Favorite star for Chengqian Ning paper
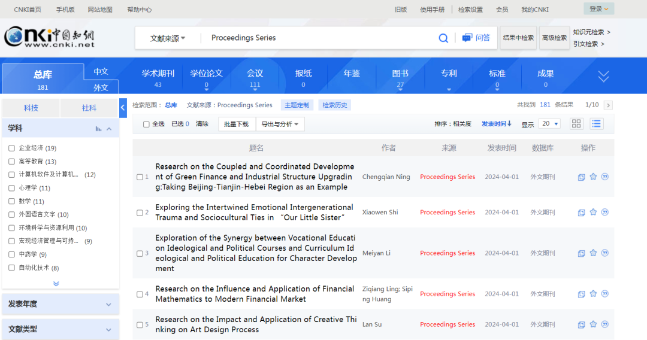647x340 pixels. (x=593, y=177)
